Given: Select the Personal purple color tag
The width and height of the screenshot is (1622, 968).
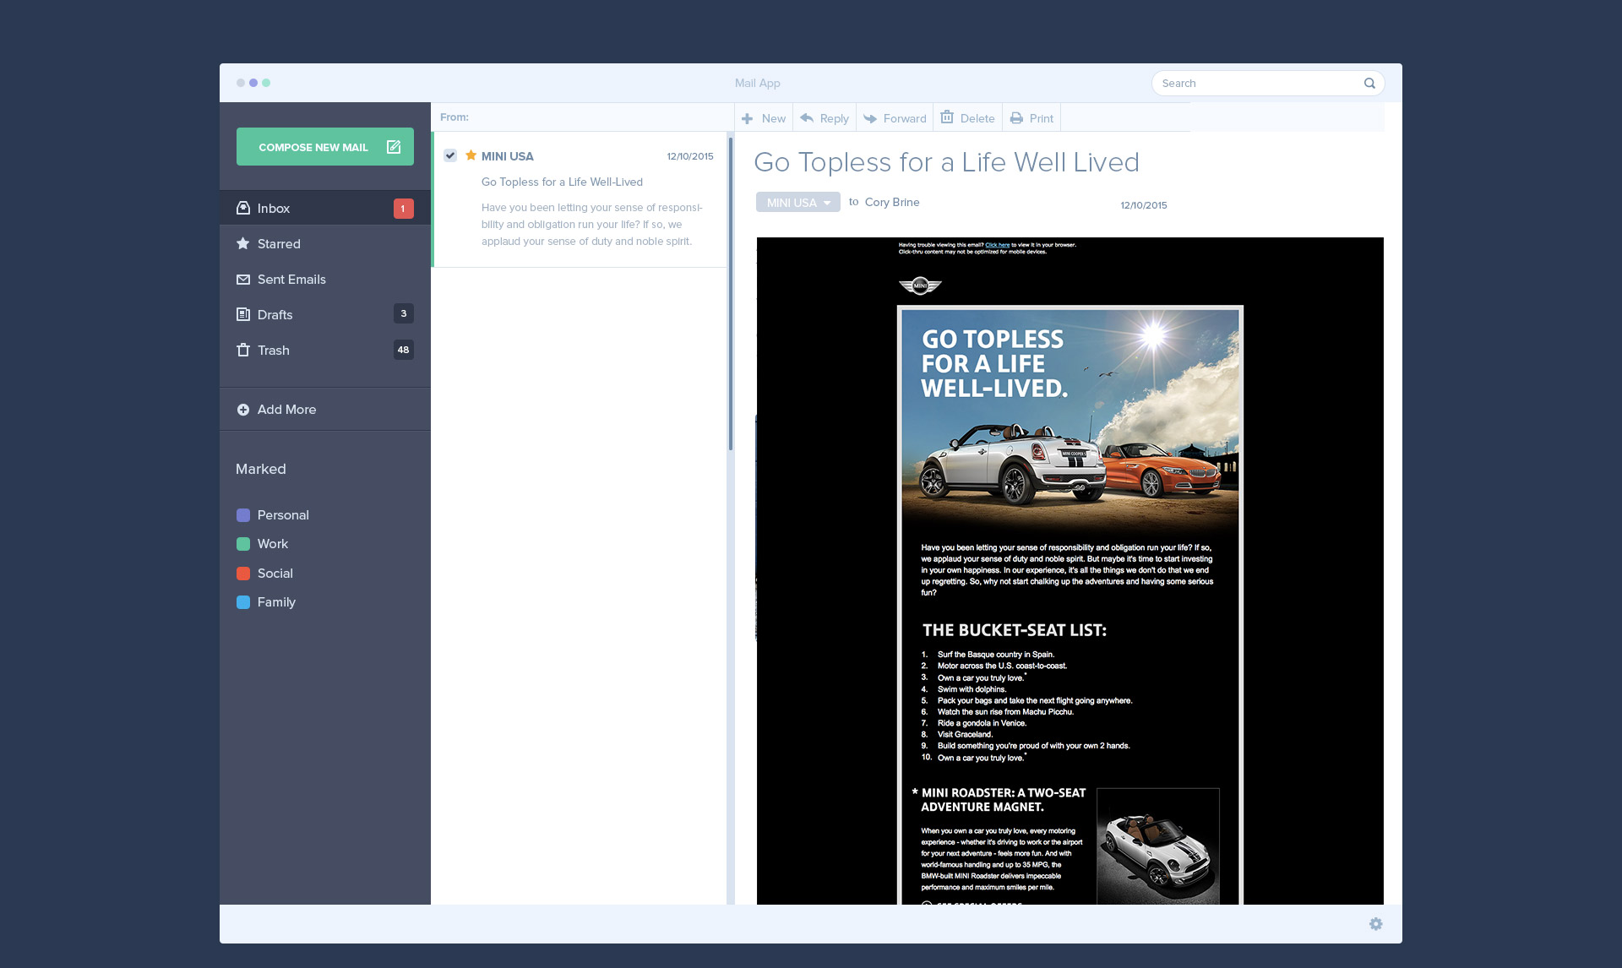Looking at the screenshot, I should pos(243,515).
